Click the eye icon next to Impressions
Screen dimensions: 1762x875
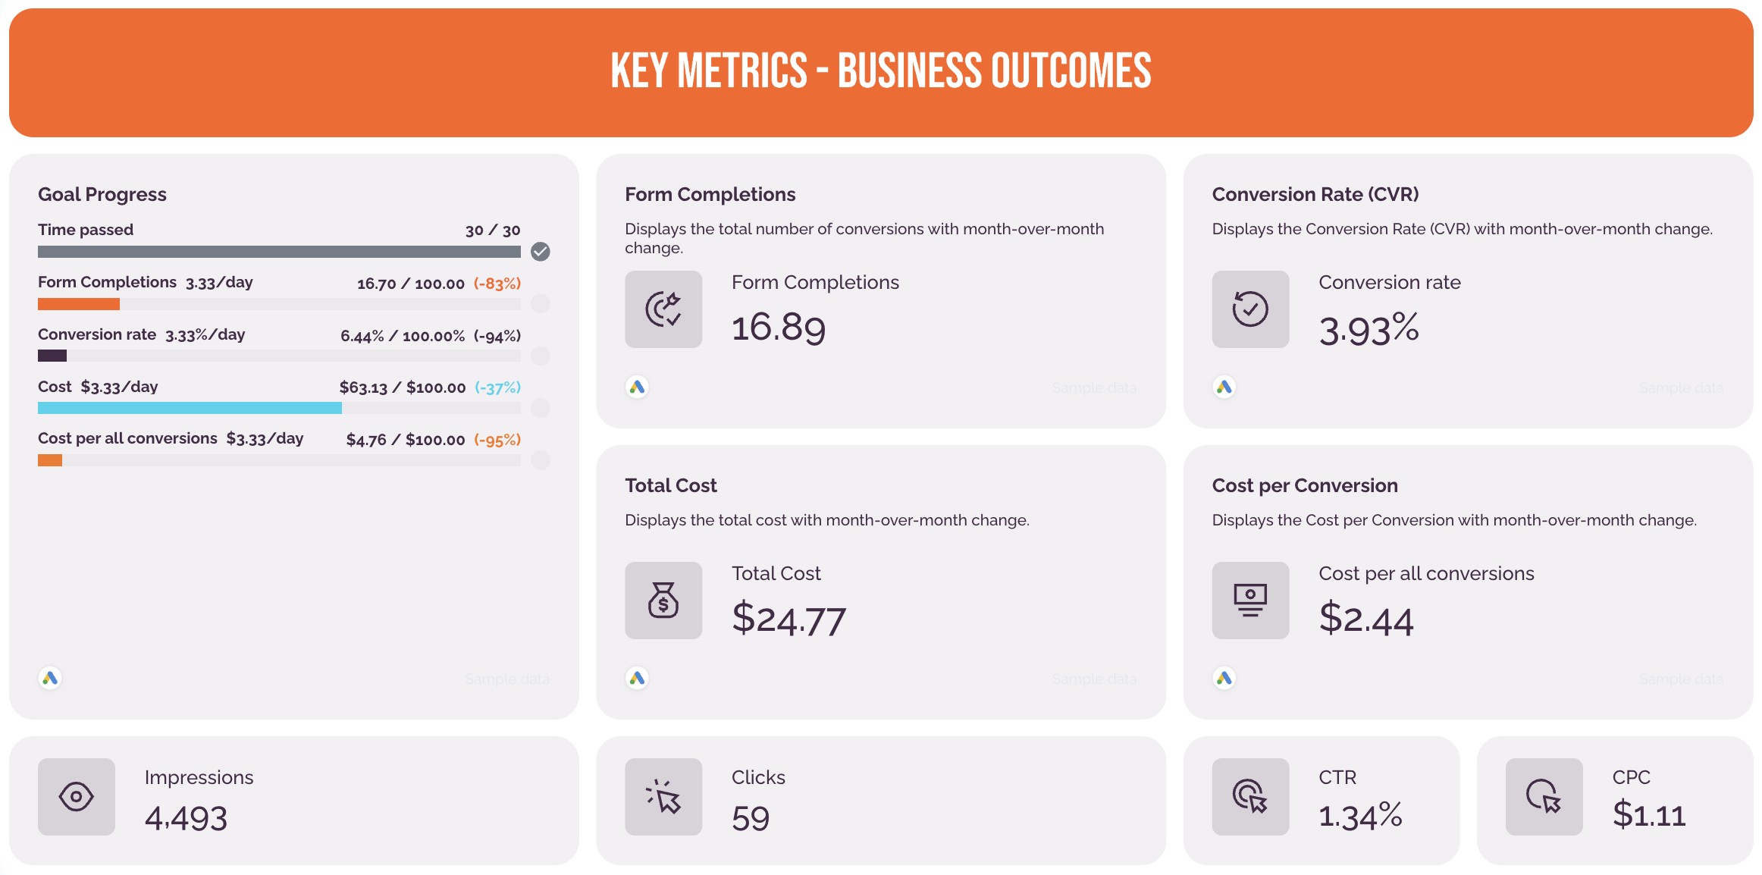(76, 796)
